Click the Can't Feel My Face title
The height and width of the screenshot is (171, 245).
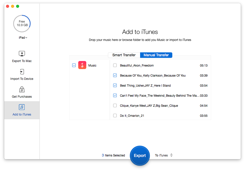click(x=160, y=95)
